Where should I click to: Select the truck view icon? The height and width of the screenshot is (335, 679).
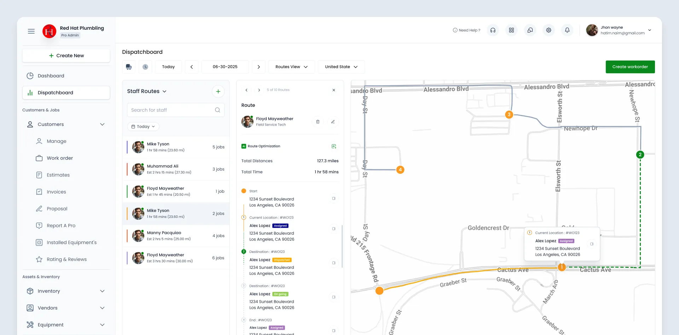tap(129, 67)
